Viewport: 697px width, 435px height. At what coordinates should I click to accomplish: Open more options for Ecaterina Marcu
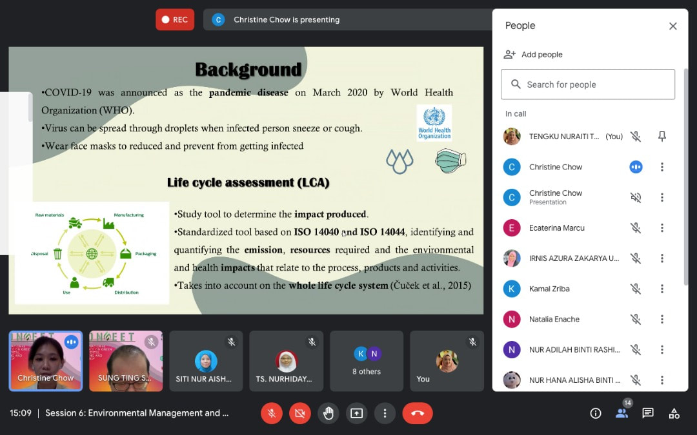point(662,228)
